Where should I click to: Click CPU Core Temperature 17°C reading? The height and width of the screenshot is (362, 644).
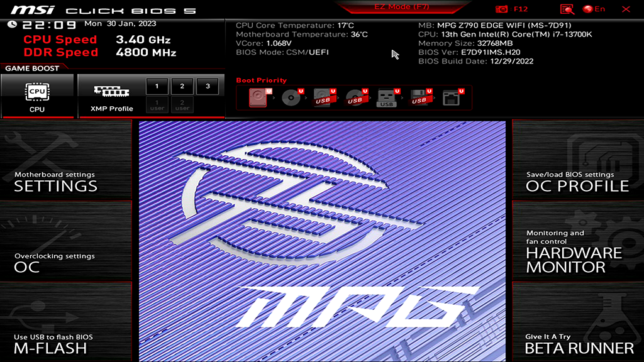[x=294, y=25]
